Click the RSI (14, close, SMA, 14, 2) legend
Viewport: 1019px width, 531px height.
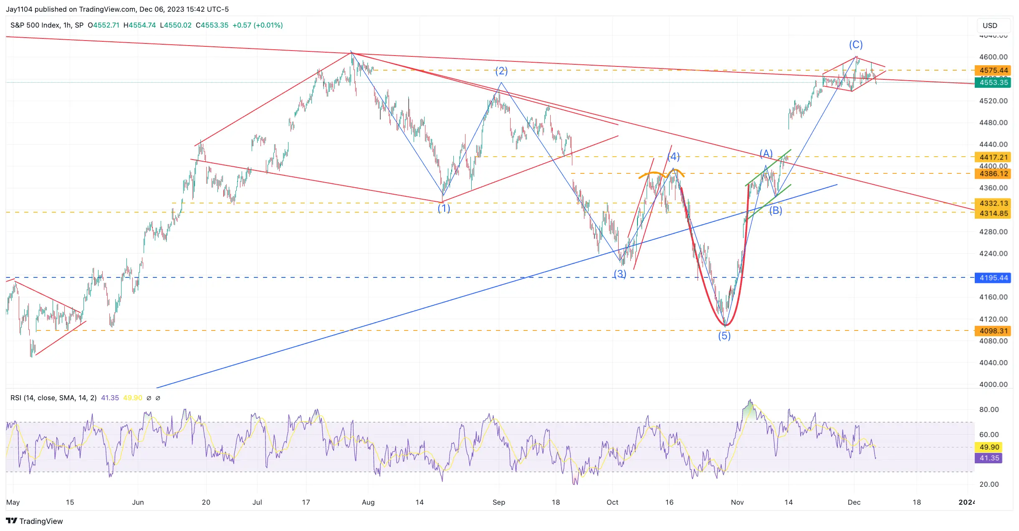tap(53, 398)
